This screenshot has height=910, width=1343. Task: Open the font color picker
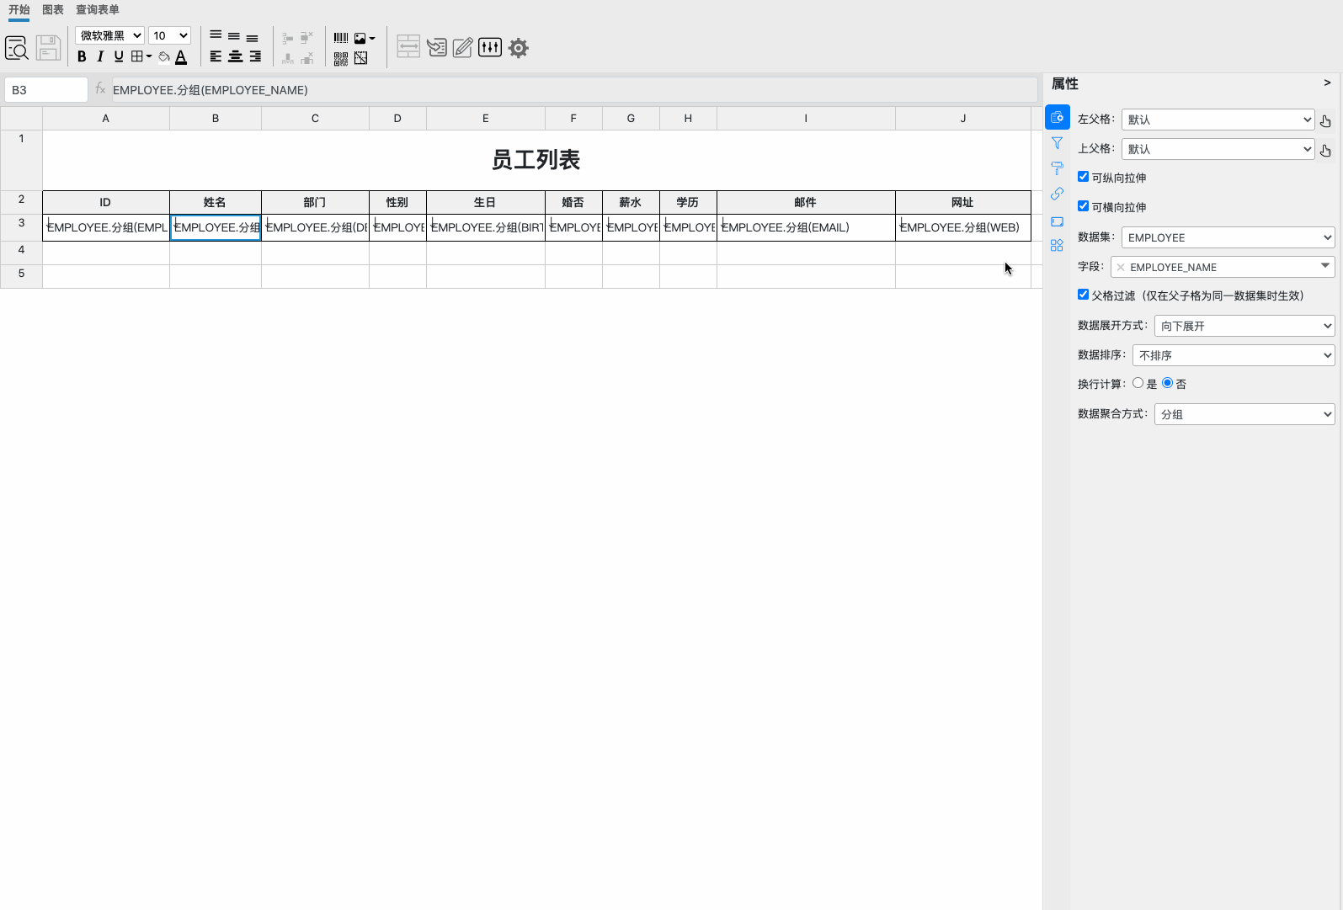[x=181, y=56]
